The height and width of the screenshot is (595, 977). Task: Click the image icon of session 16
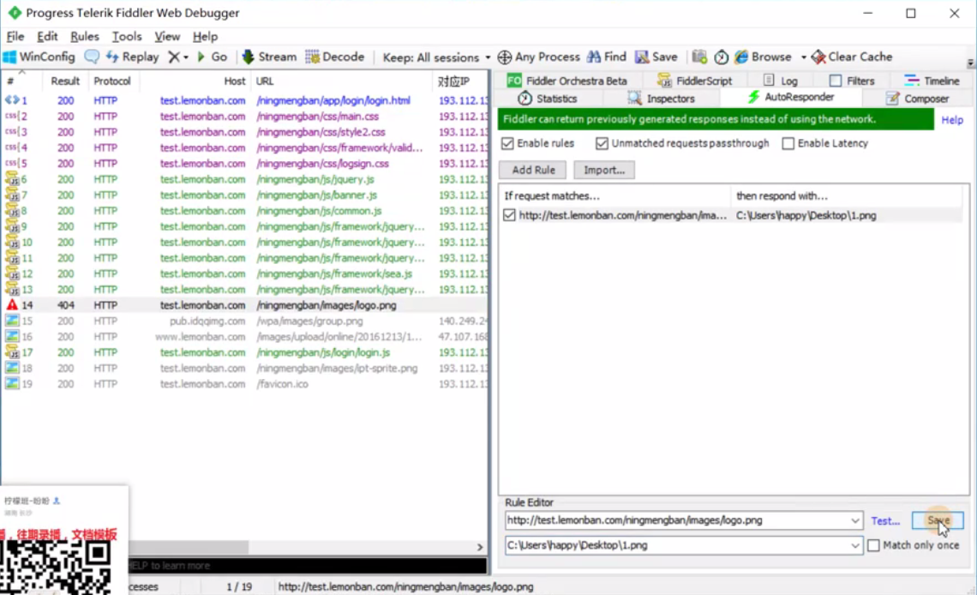[x=12, y=336]
